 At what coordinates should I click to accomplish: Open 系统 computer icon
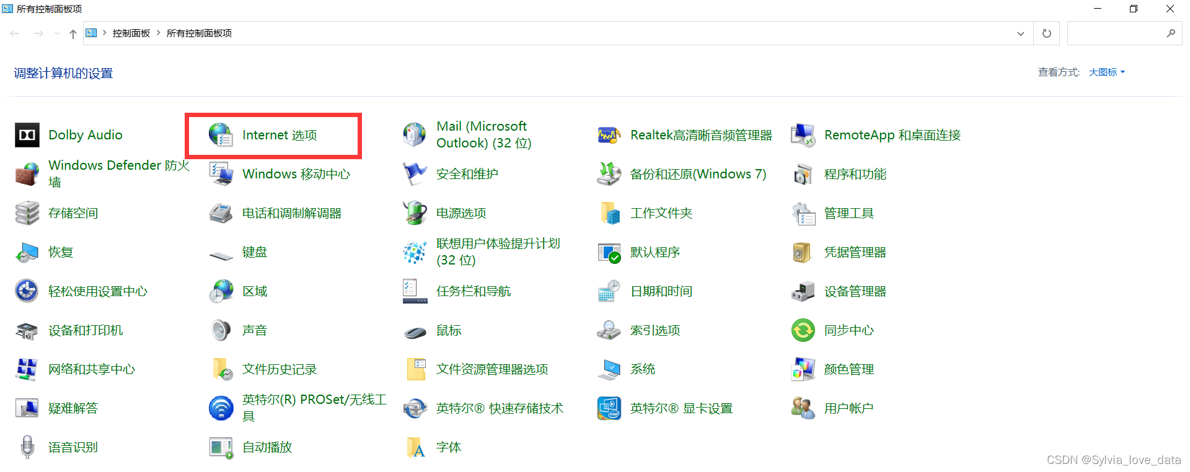[609, 369]
